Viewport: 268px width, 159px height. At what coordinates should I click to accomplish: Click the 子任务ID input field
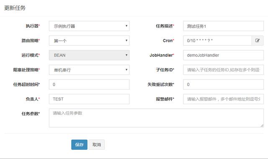pyautogui.click(x=223, y=70)
